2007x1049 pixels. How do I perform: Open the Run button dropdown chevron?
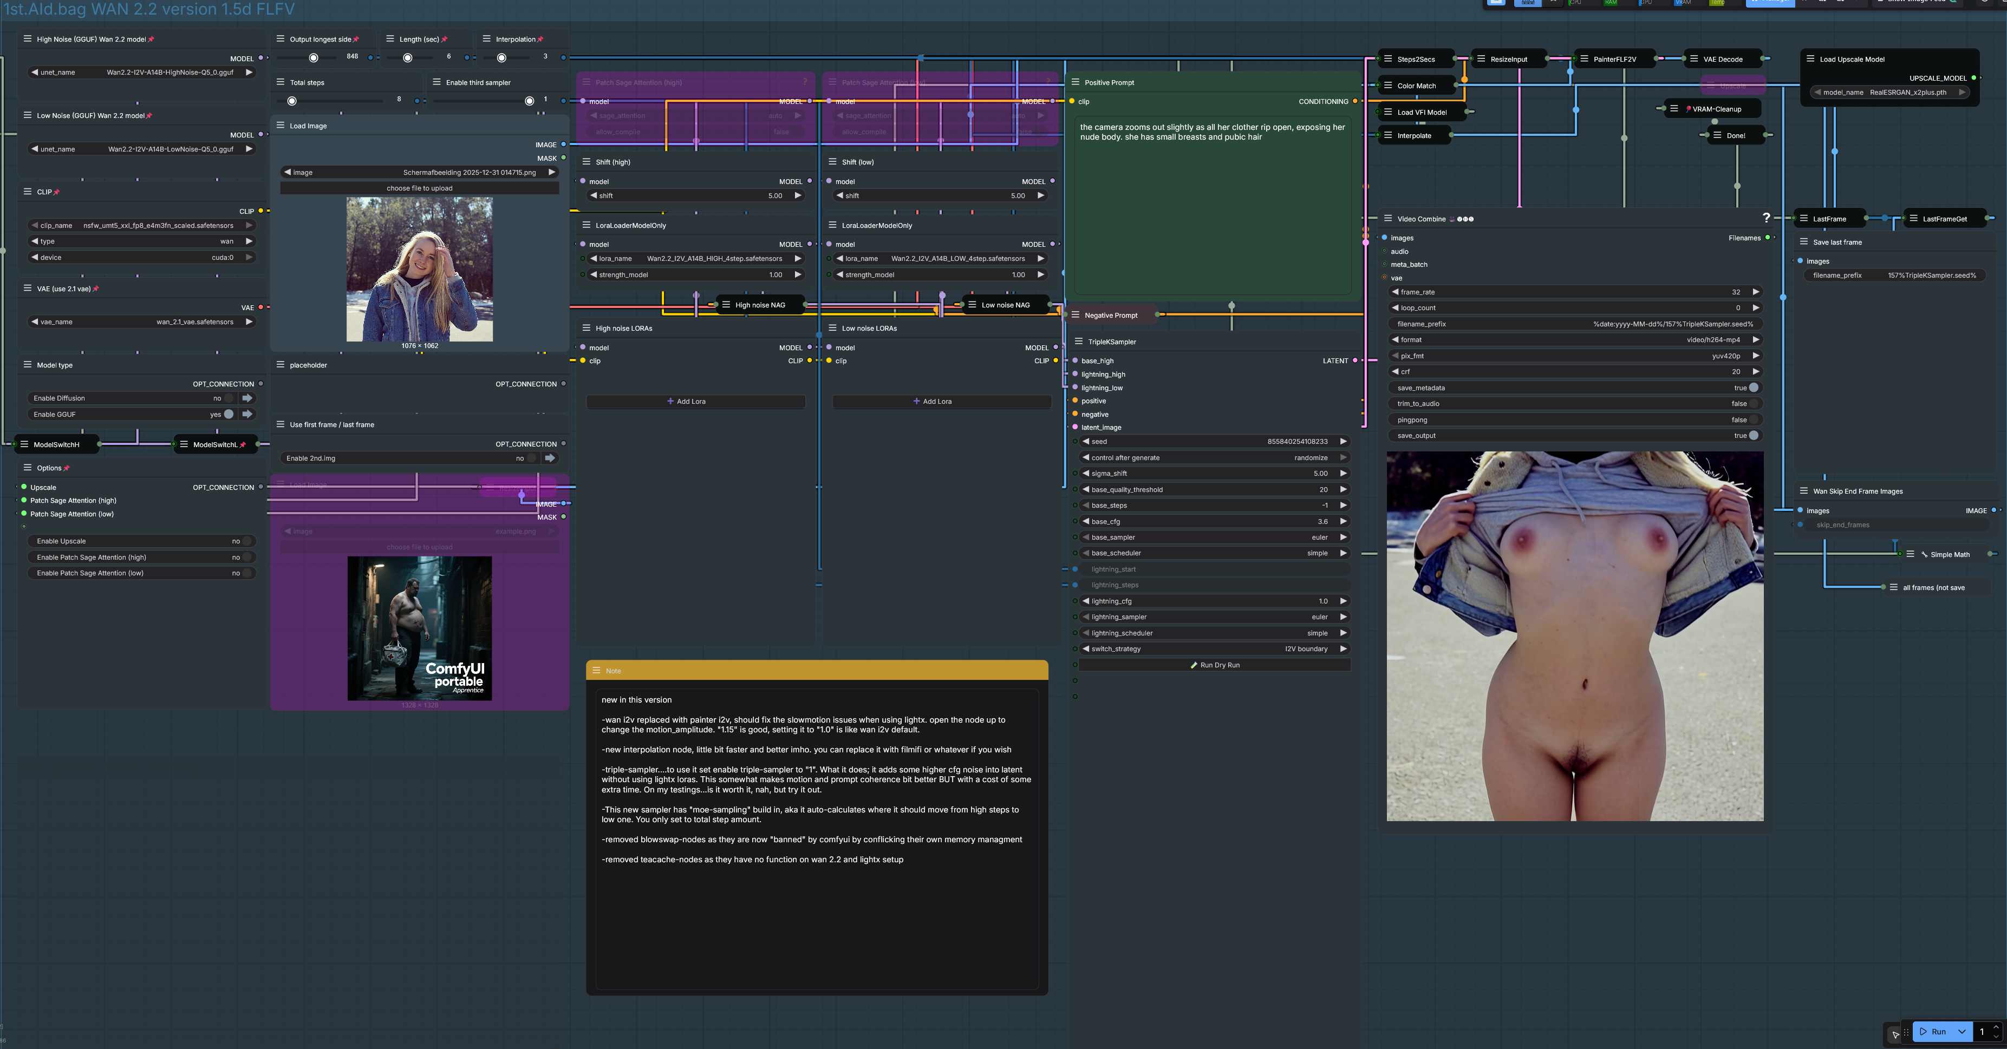click(x=1962, y=1031)
